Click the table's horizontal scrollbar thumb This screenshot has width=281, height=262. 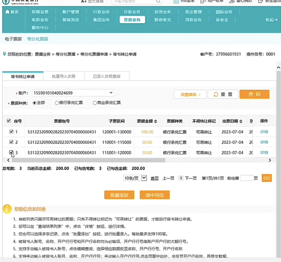tap(89, 160)
